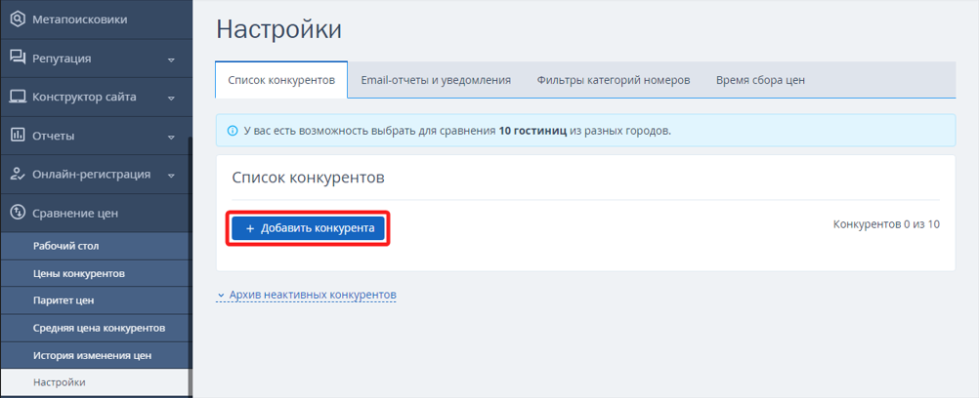Expand the Отчеты menu arrow
979x398 pixels.
(171, 138)
